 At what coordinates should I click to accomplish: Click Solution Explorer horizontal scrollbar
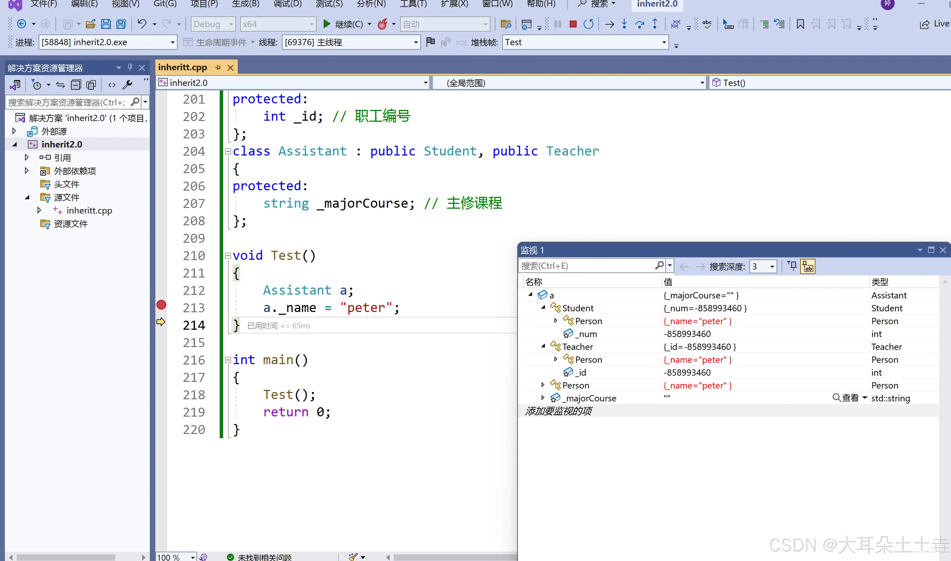click(x=66, y=557)
